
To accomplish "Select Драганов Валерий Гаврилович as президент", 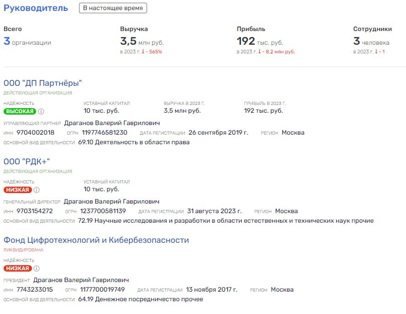I will point(81,280).
